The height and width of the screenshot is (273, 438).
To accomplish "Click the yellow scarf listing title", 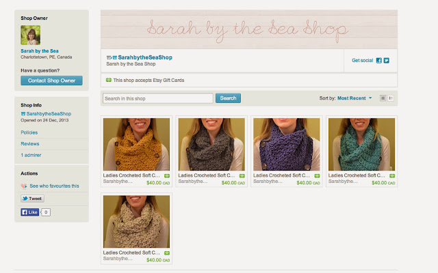I will (x=131, y=175).
